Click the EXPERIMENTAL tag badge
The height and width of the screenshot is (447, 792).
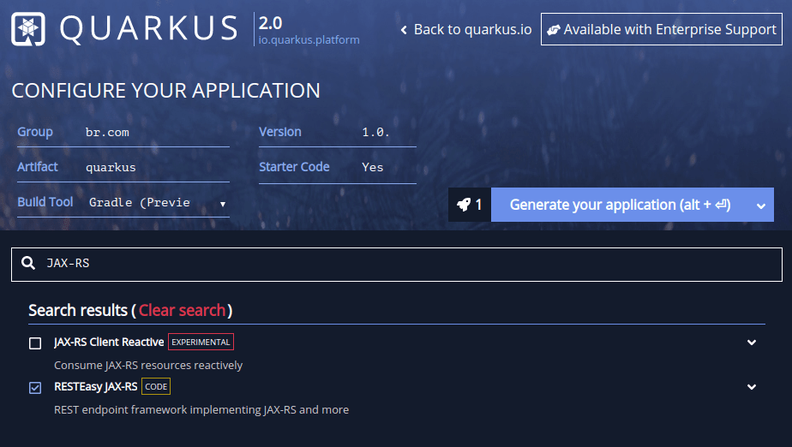[x=201, y=342]
